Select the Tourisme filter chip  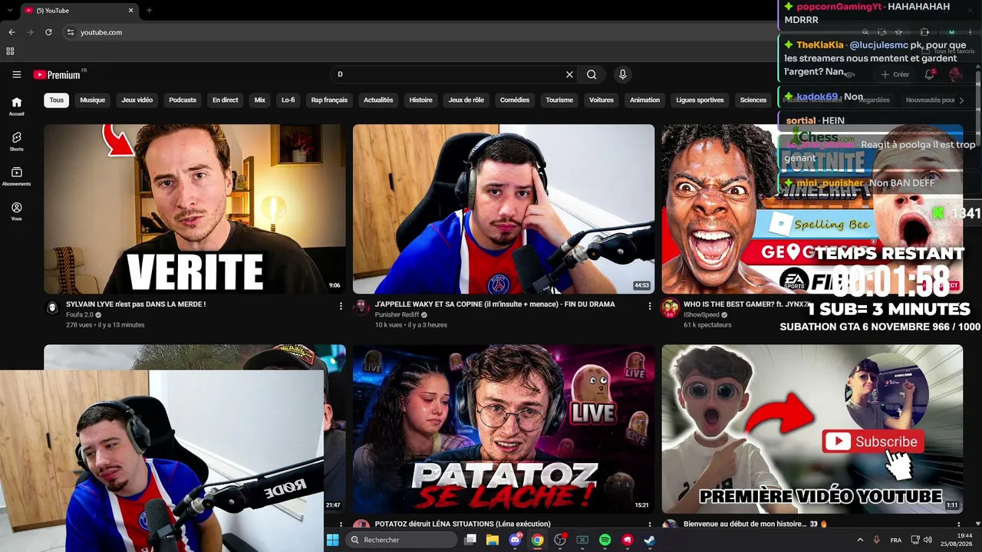pos(559,100)
